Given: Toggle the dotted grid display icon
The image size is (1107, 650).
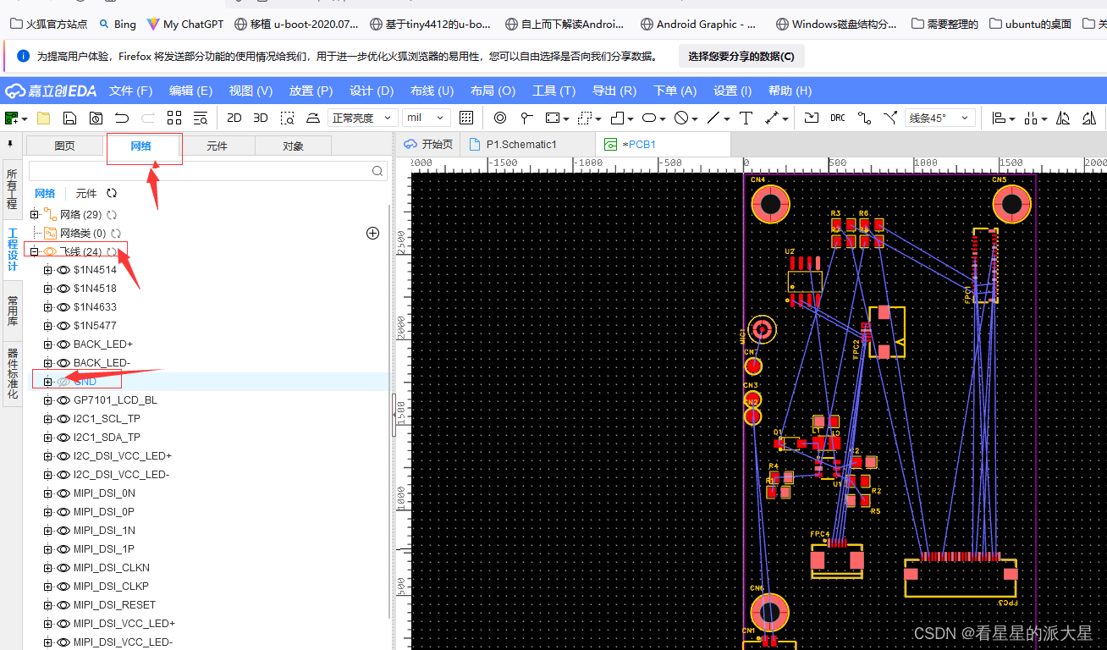Looking at the screenshot, I should [466, 118].
